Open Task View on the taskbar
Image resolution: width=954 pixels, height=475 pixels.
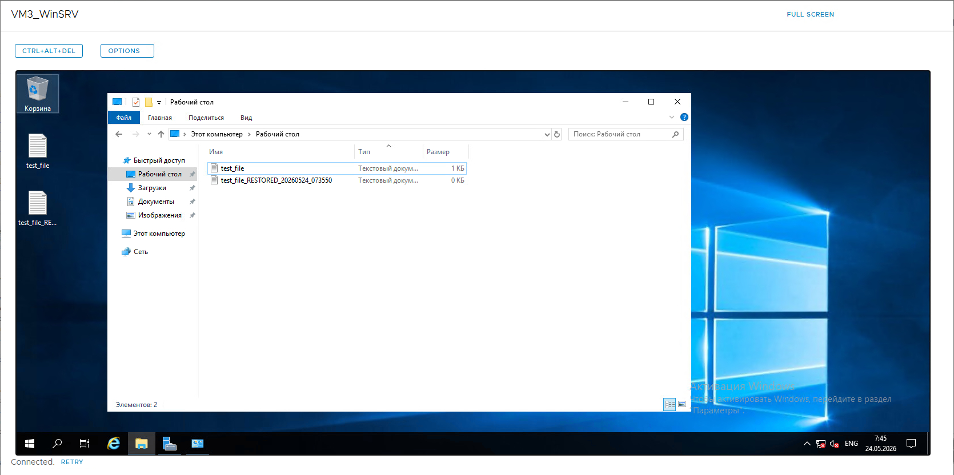85,444
